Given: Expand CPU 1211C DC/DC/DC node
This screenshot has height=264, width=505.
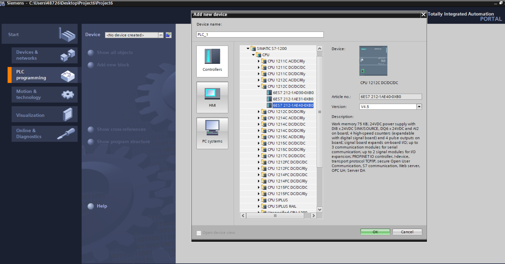Looking at the screenshot, I should (259, 68).
